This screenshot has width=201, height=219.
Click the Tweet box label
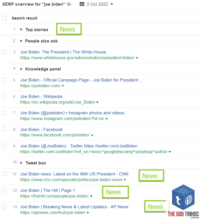(x=36, y=163)
